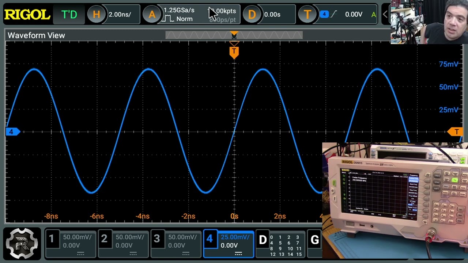Image resolution: width=468 pixels, height=263 pixels.
Task: Click the -2ns time axis label
Action: point(188,216)
